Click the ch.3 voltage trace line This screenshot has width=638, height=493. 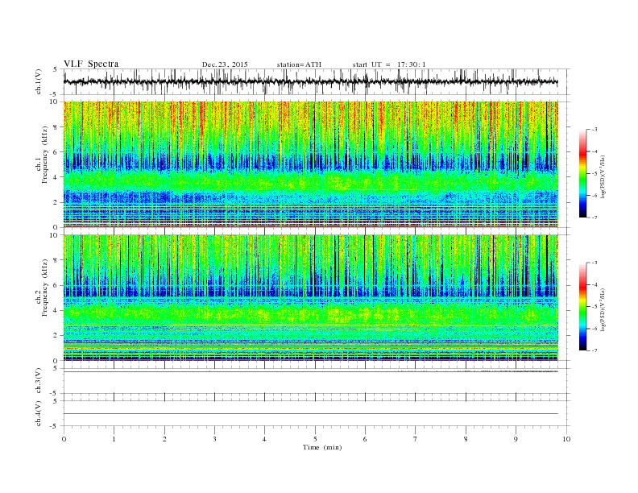pos(310,372)
